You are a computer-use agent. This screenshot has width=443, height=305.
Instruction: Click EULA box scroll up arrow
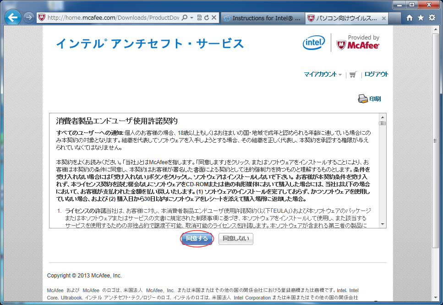(383, 117)
